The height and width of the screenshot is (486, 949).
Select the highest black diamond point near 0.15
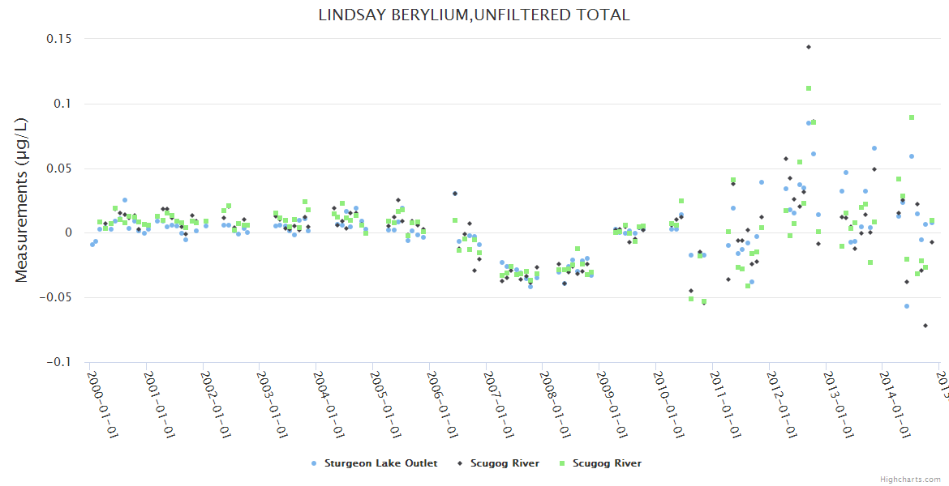click(809, 47)
